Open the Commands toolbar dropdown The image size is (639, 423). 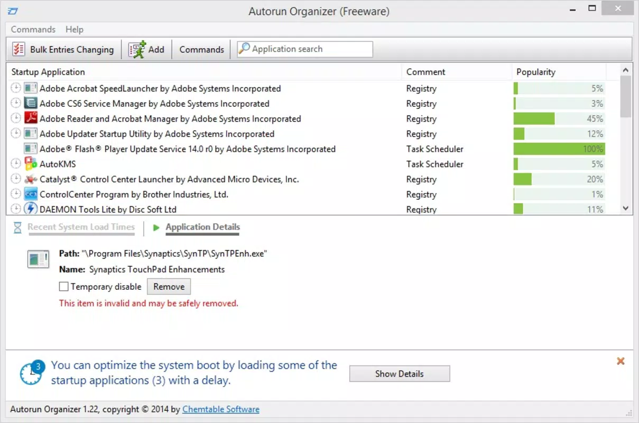click(201, 49)
